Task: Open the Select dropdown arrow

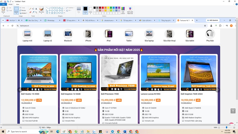Action: (x=16, y=13)
